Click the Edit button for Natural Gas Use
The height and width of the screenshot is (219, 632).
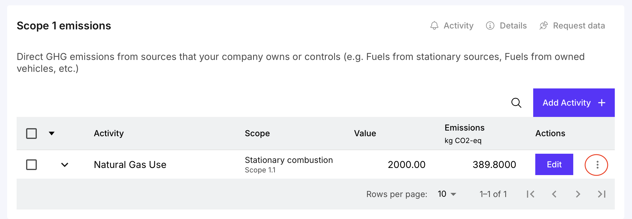(x=554, y=164)
